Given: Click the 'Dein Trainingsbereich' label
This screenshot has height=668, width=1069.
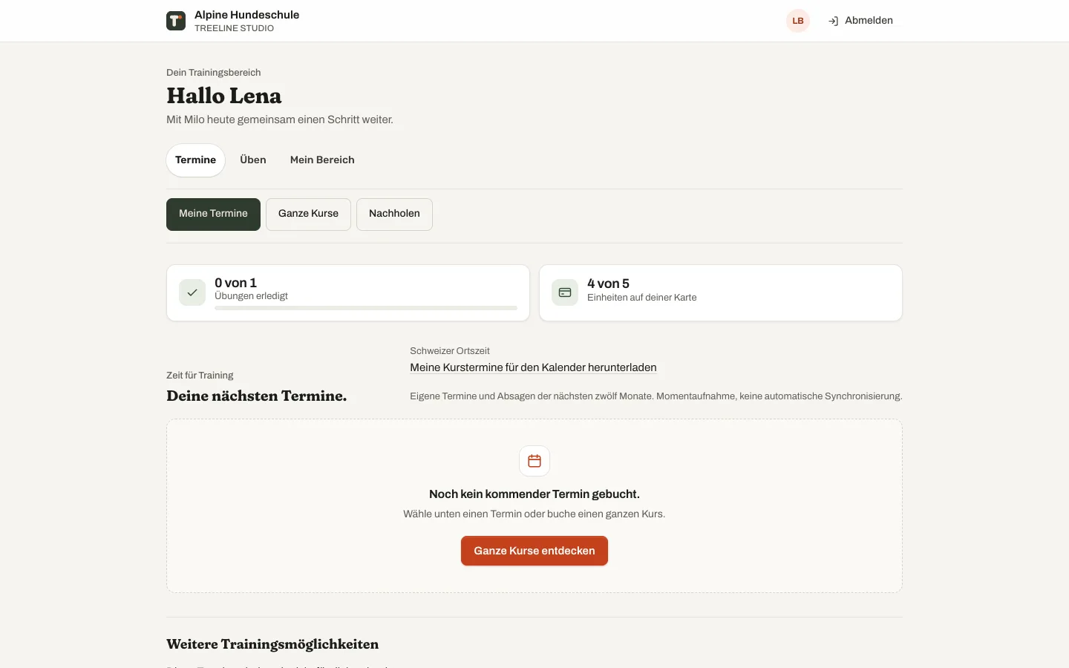Looking at the screenshot, I should (x=213, y=73).
